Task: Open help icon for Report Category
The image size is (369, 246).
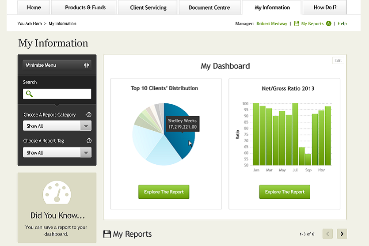Action: pos(89,115)
